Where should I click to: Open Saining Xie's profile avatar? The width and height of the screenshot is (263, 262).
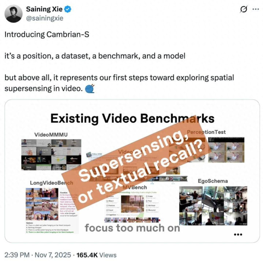pos(14,14)
